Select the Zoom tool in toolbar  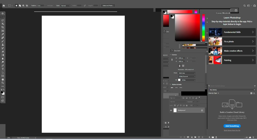click(3, 83)
